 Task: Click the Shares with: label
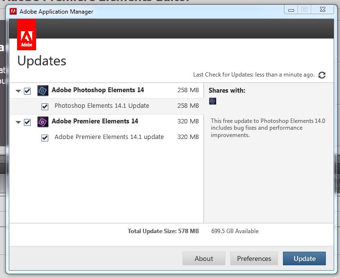227,90
